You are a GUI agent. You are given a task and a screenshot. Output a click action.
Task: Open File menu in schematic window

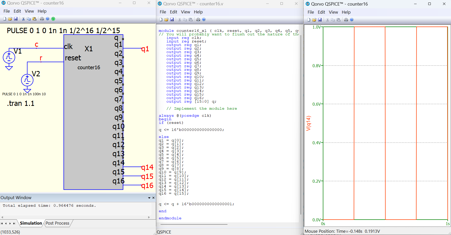click(x=7, y=11)
